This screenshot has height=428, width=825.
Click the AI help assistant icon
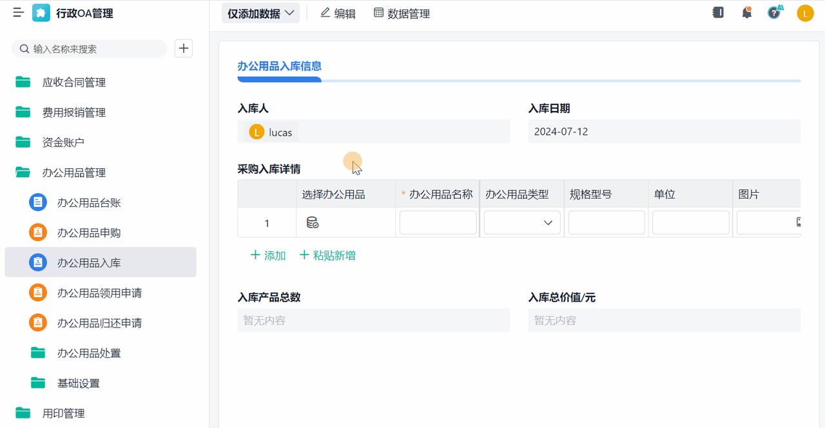[774, 12]
